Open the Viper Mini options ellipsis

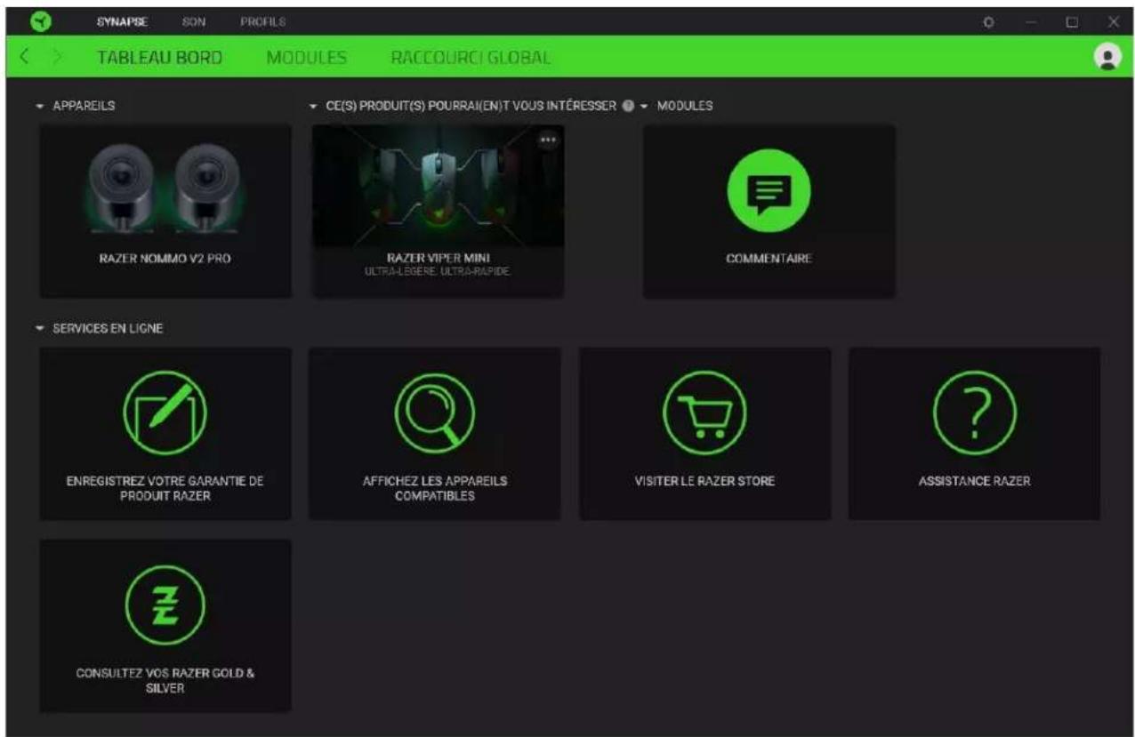point(548,140)
